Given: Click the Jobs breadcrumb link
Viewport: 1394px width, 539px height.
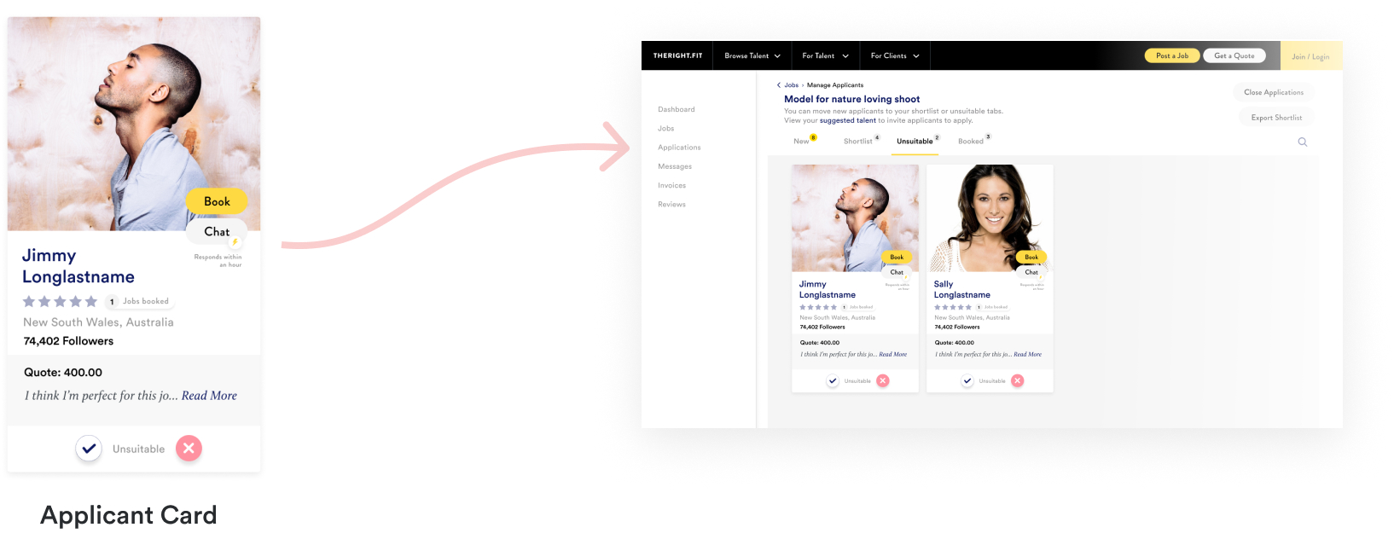Looking at the screenshot, I should pyautogui.click(x=792, y=85).
